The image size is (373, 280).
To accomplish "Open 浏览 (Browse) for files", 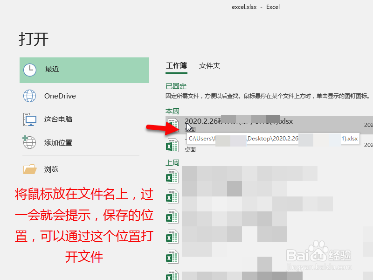I will point(84,169).
